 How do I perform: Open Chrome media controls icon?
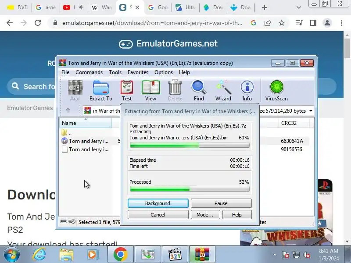click(x=299, y=23)
